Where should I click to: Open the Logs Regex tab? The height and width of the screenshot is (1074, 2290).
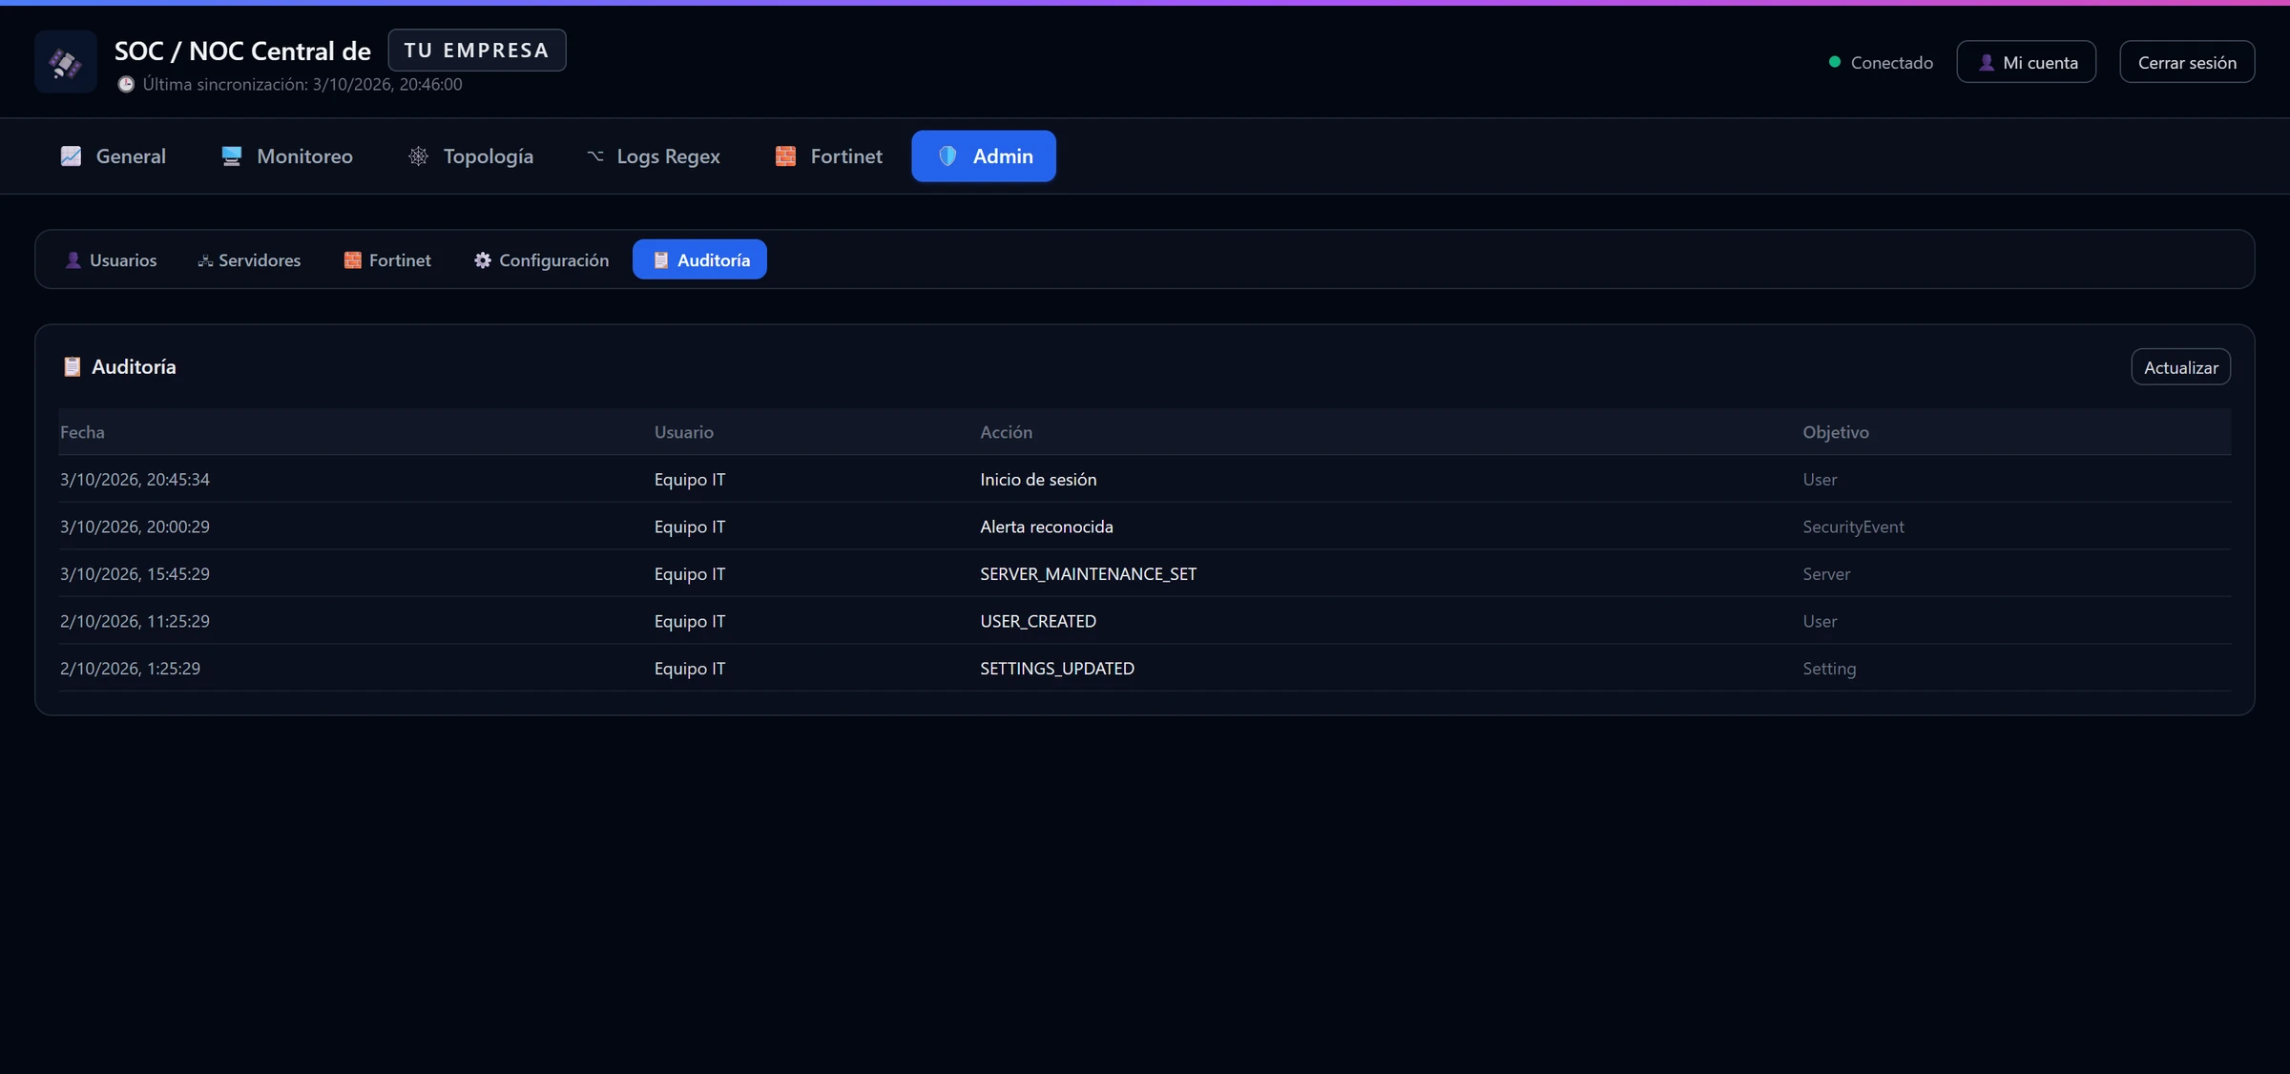(653, 156)
